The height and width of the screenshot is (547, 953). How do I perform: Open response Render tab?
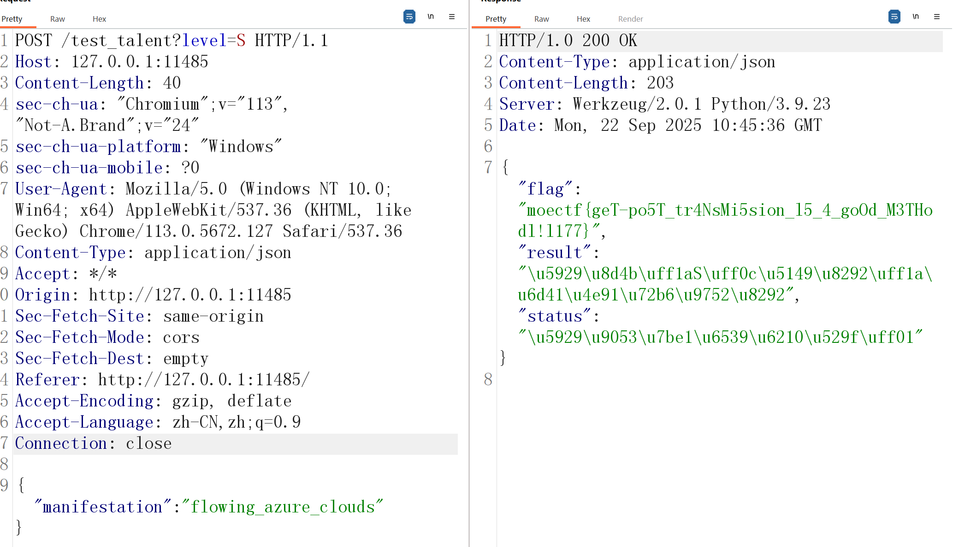coord(630,19)
